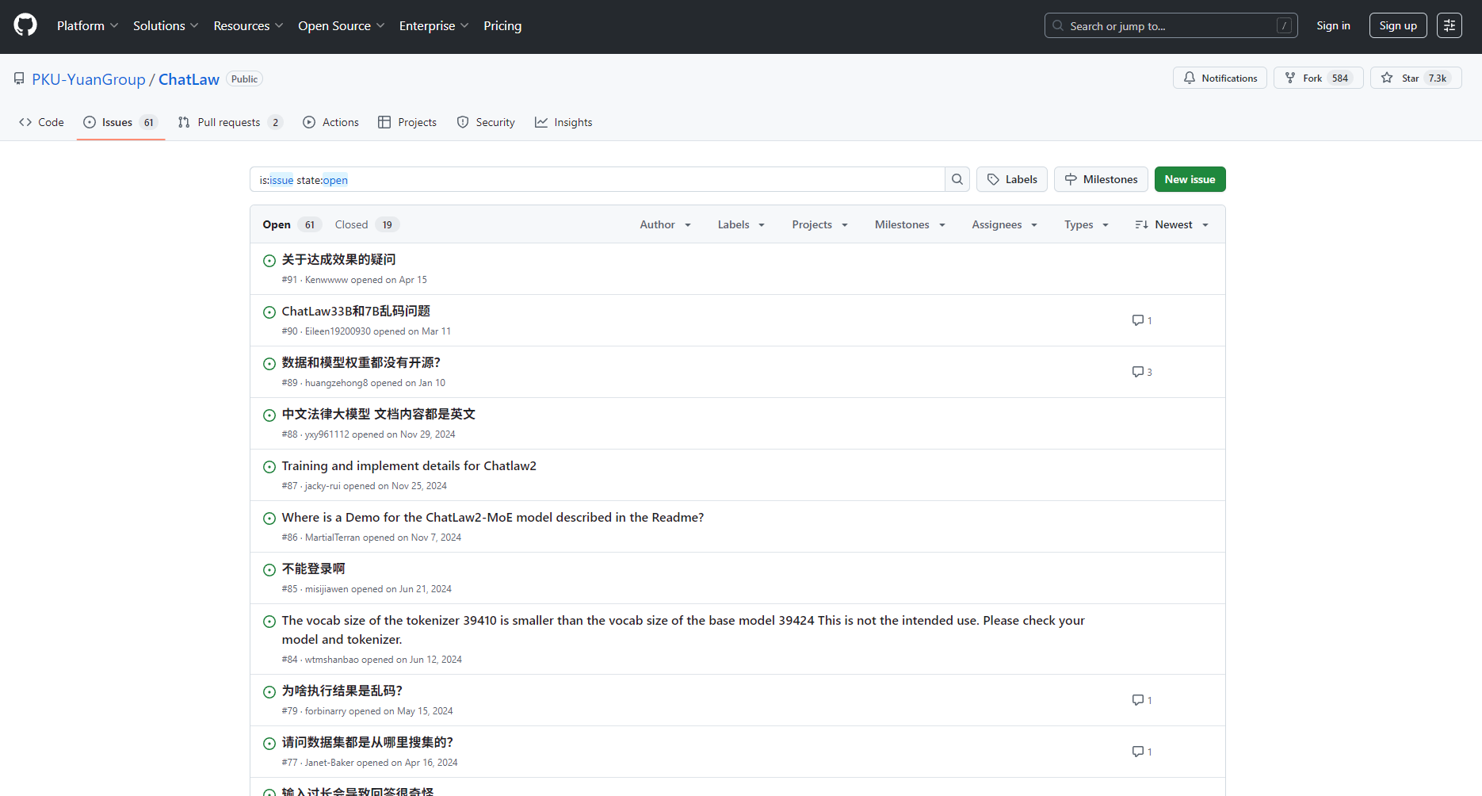Switch to the Actions tab
This screenshot has height=796, width=1482.
point(331,122)
